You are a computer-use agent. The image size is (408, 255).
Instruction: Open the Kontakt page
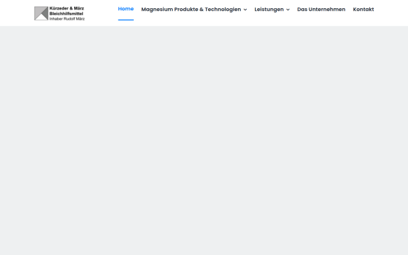click(x=363, y=10)
